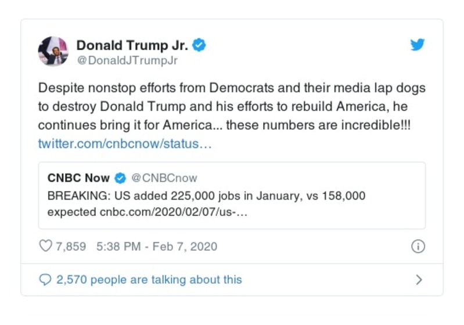Expand conversation with the right chevron
The width and height of the screenshot is (464, 325).
point(419,280)
